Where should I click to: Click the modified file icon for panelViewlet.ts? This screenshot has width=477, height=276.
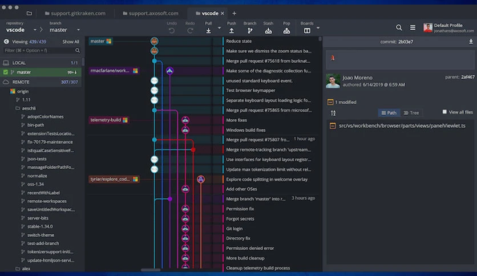(333, 125)
